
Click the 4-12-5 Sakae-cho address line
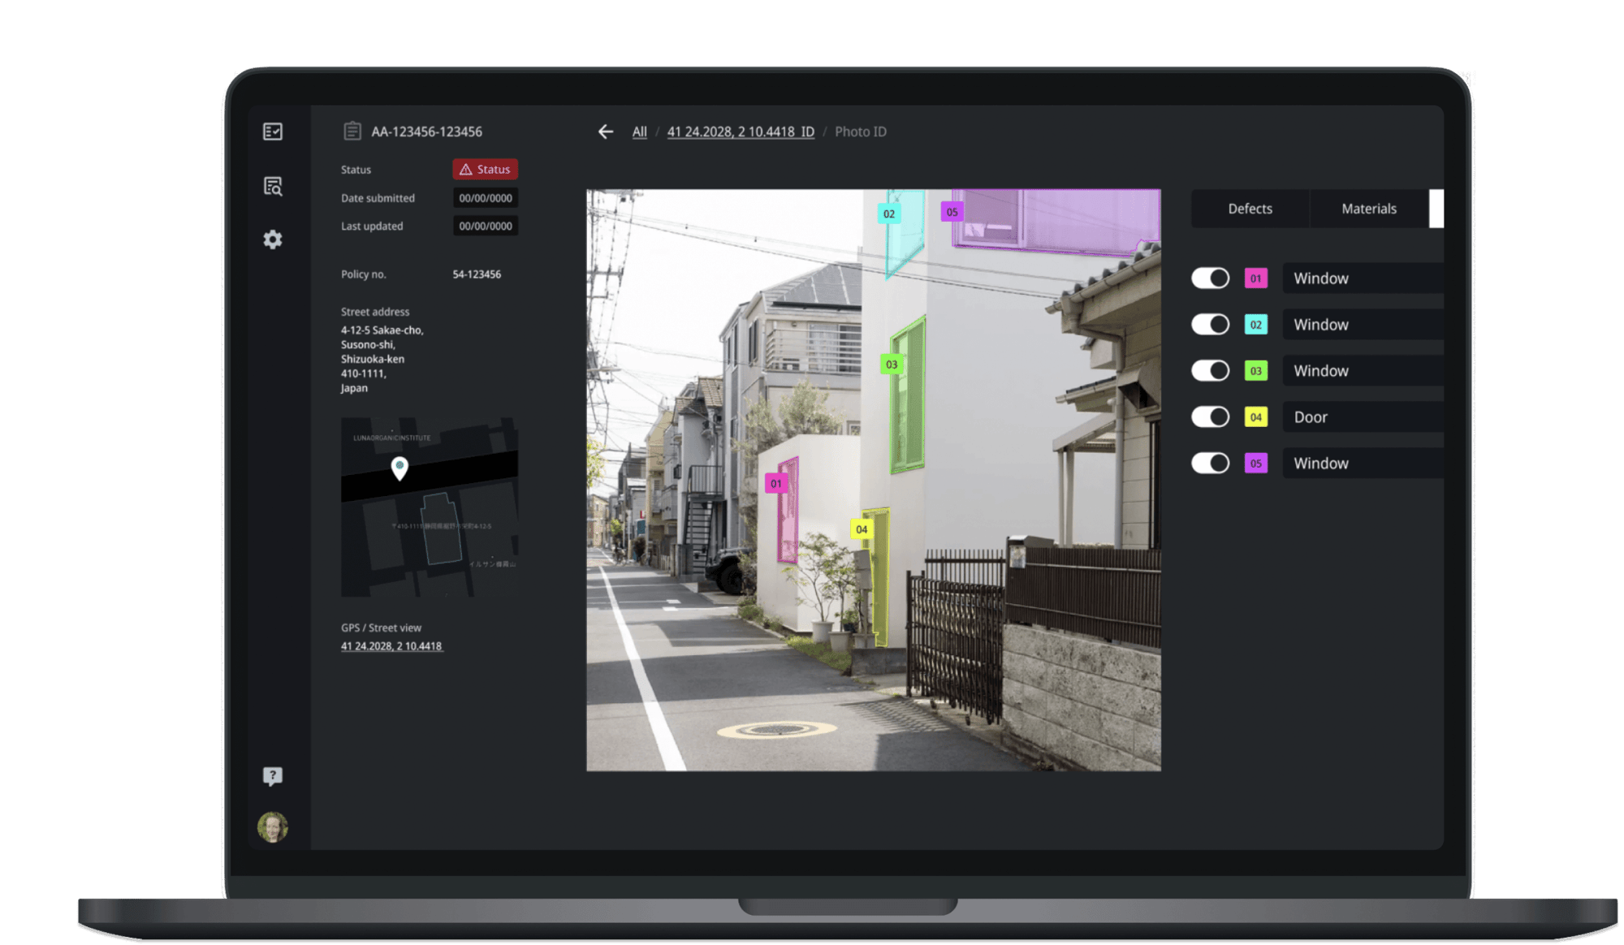tap(382, 330)
